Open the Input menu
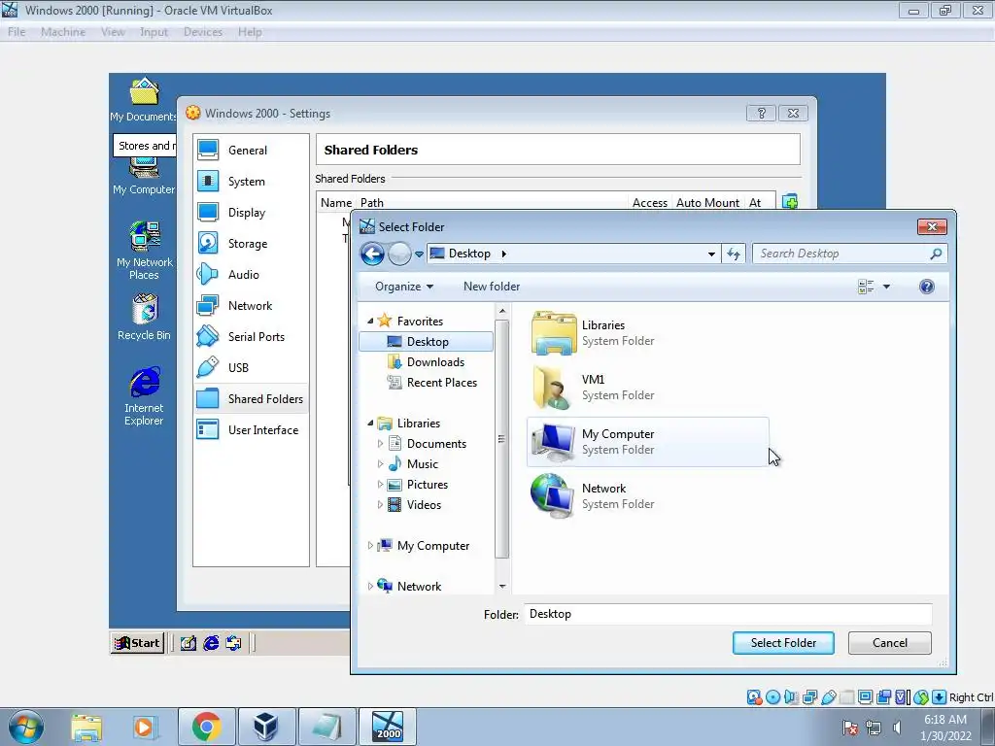 pyautogui.click(x=154, y=32)
